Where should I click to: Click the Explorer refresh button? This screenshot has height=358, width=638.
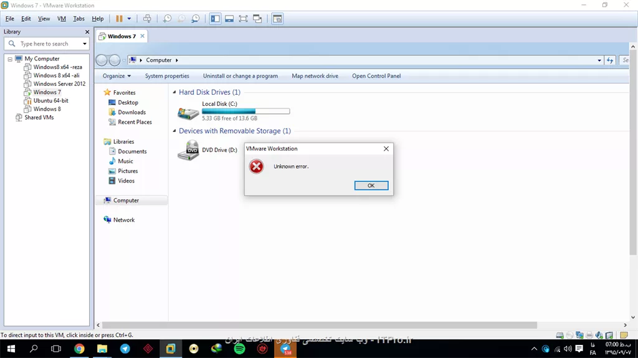click(x=610, y=60)
